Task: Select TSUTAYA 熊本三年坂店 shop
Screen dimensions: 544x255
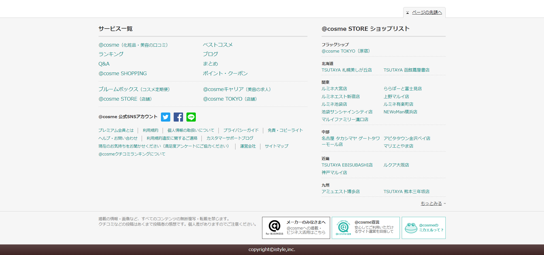Action: (407, 192)
